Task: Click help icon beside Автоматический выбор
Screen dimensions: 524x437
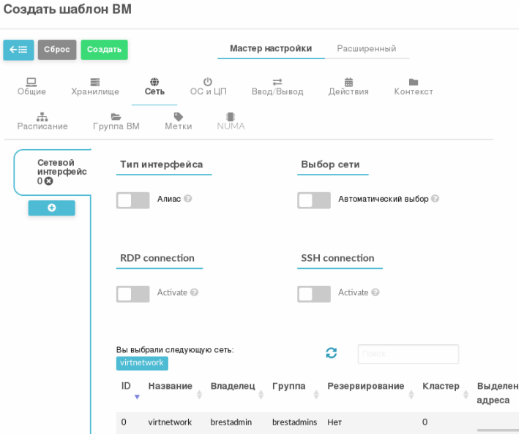Action: [x=435, y=199]
